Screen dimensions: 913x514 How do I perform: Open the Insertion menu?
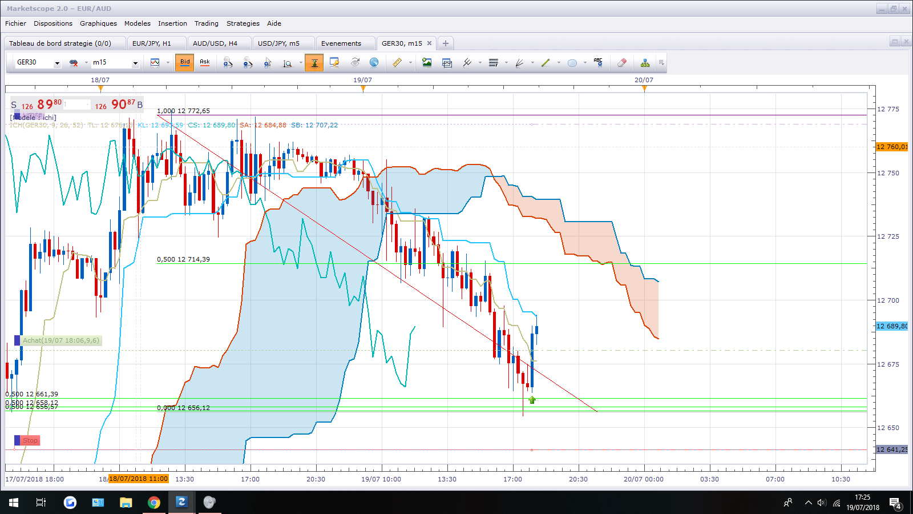coord(172,23)
